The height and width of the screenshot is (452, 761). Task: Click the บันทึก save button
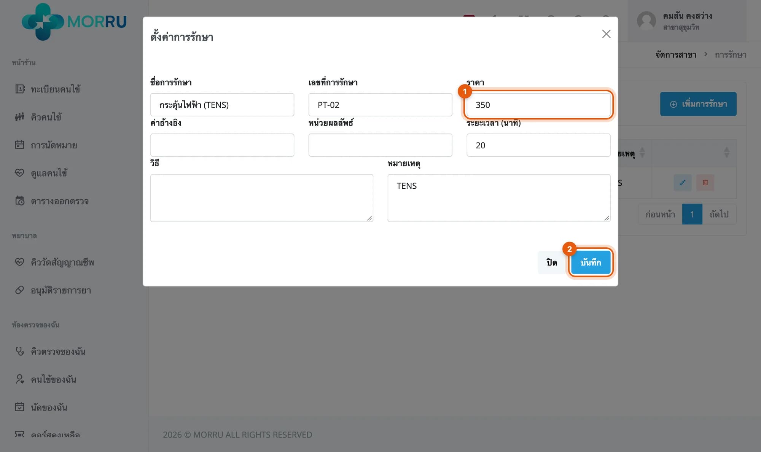(x=591, y=262)
